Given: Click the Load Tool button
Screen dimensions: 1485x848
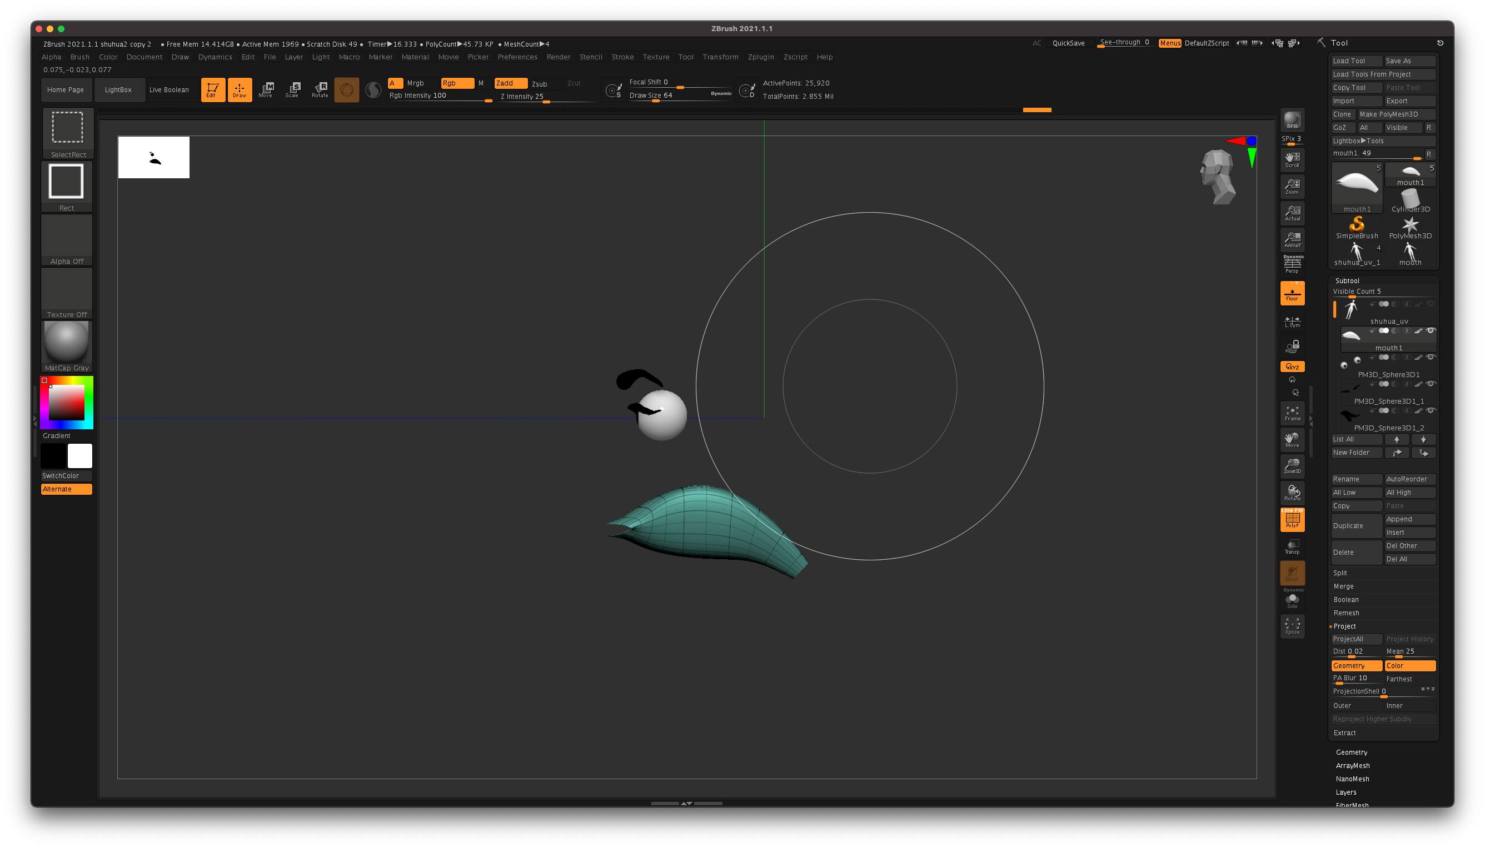Looking at the screenshot, I should 1356,61.
